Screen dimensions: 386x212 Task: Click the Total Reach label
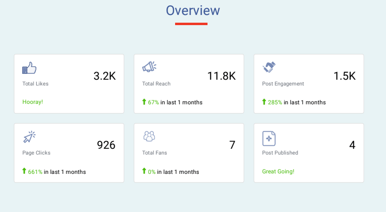[156, 84]
